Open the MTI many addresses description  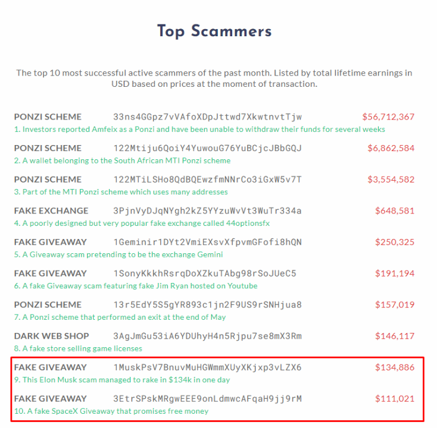pyautogui.click(x=121, y=192)
